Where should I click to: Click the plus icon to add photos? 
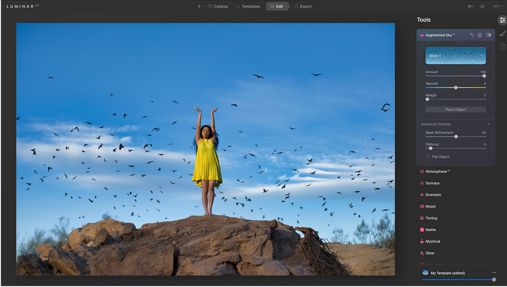click(199, 6)
